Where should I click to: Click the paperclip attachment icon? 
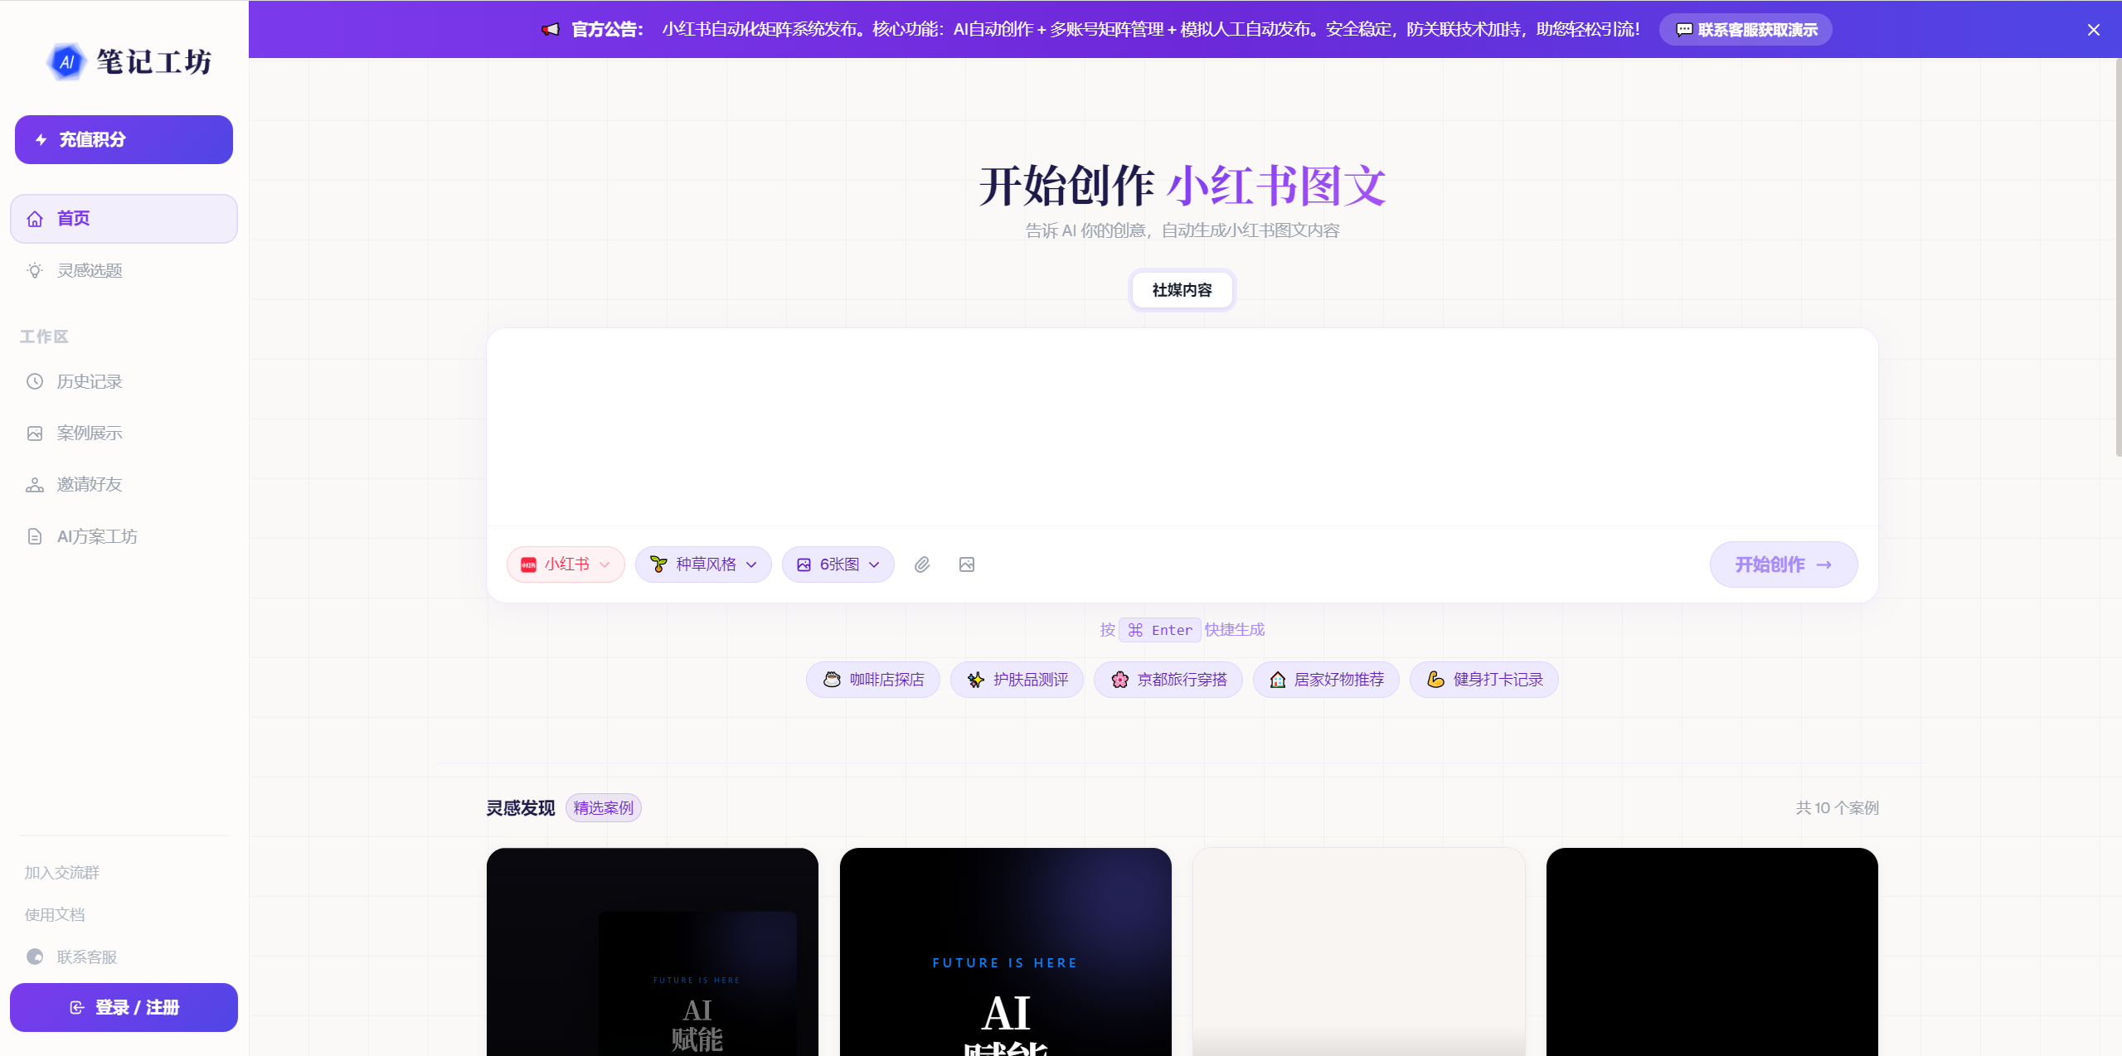pos(922,564)
